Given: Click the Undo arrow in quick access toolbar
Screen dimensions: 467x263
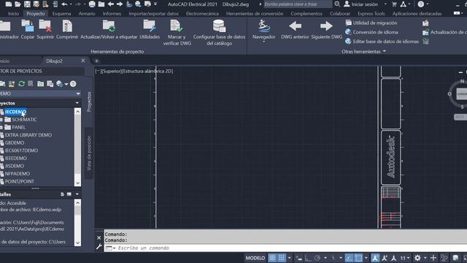Looking at the screenshot, I should (64, 4).
